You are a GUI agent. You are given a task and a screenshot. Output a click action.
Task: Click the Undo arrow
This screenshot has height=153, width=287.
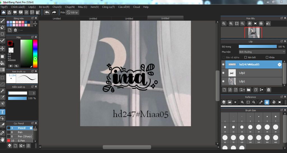pos(47,12)
